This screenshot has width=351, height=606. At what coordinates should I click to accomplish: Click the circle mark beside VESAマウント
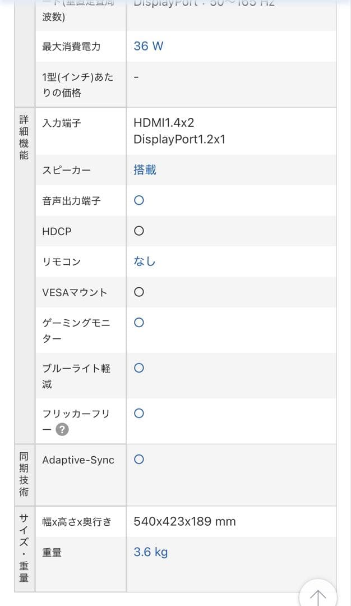138,292
